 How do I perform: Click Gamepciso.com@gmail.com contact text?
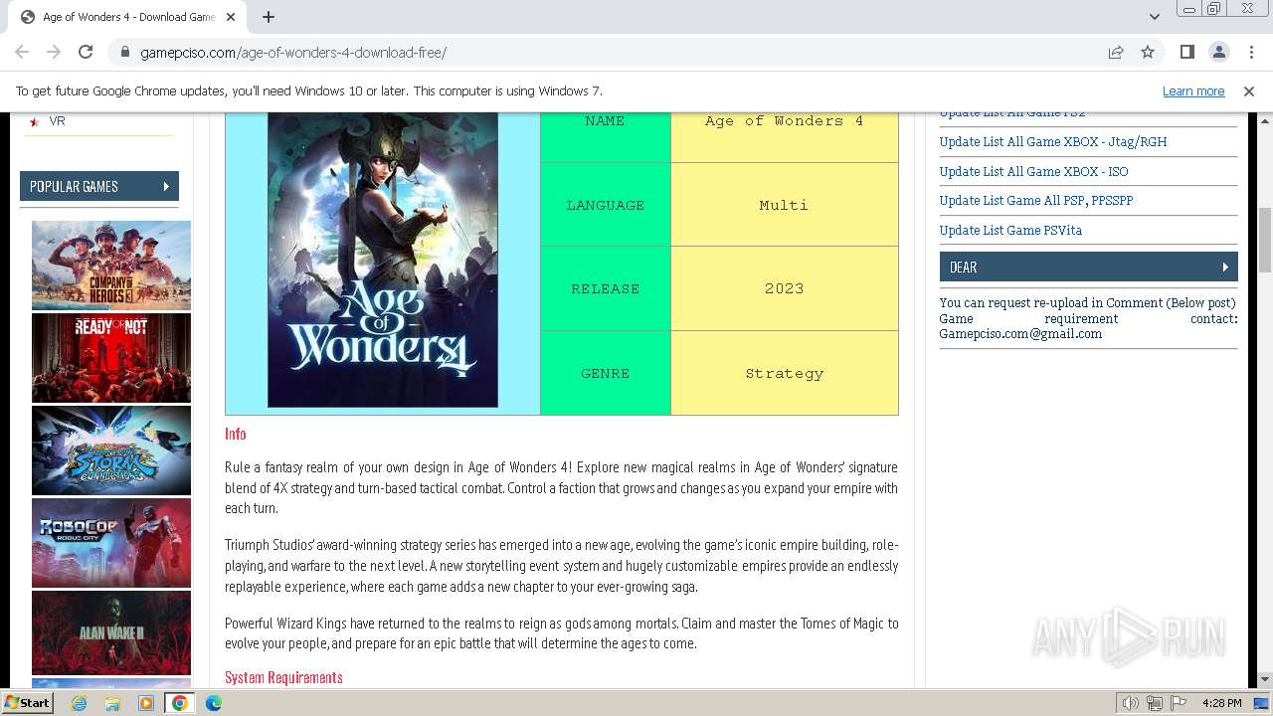(x=1020, y=334)
